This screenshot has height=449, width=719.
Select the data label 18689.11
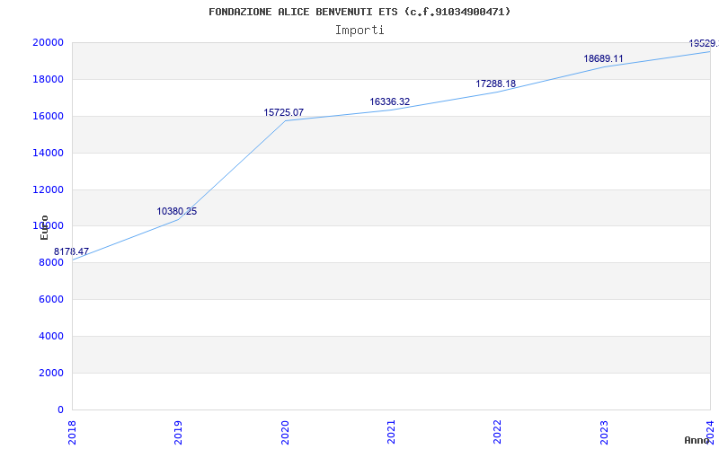(603, 58)
